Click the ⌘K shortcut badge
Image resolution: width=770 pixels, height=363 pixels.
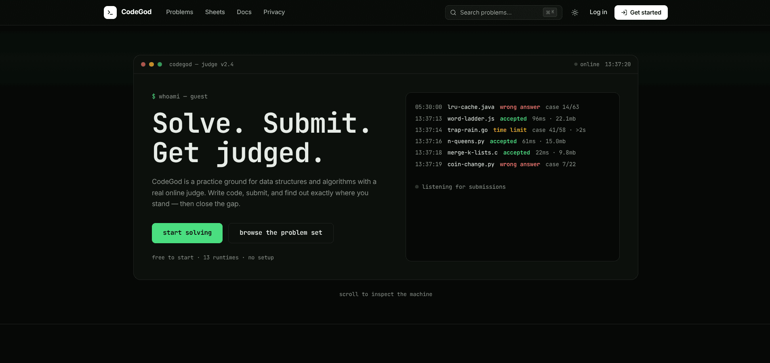click(x=550, y=12)
